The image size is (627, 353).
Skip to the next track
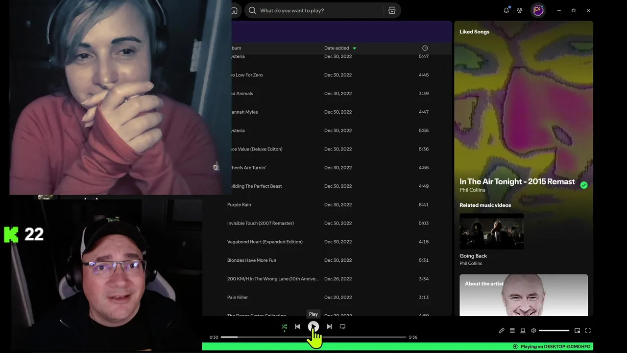(x=329, y=327)
